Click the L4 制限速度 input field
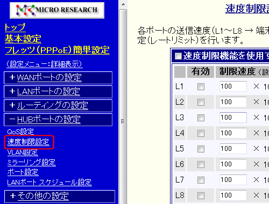 tap(233, 133)
